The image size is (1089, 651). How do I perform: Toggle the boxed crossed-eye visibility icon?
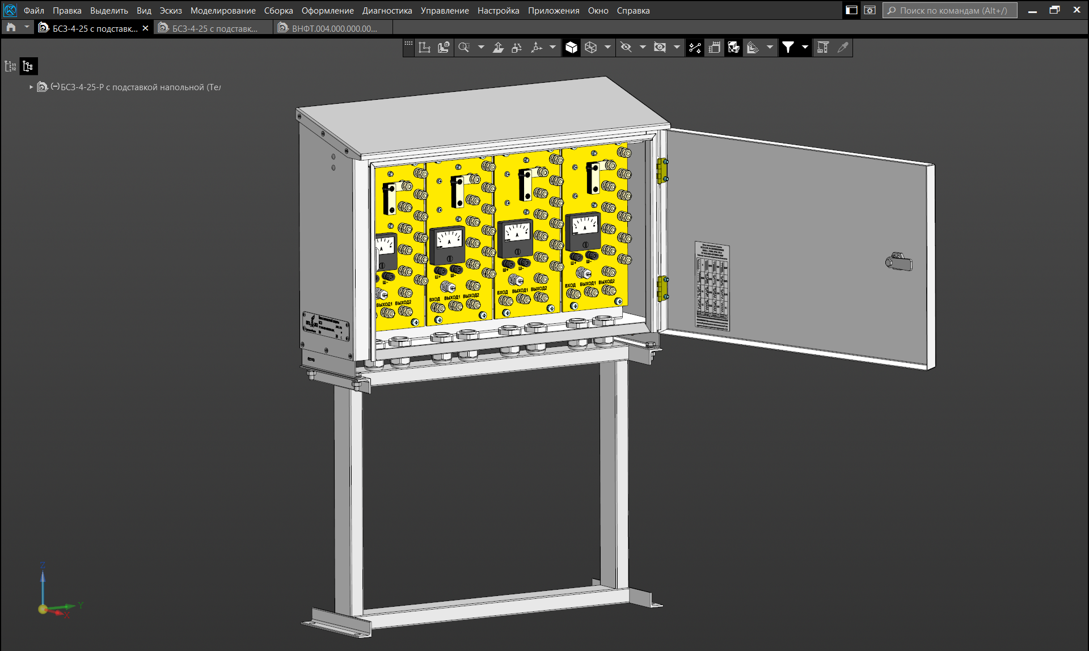coord(660,48)
